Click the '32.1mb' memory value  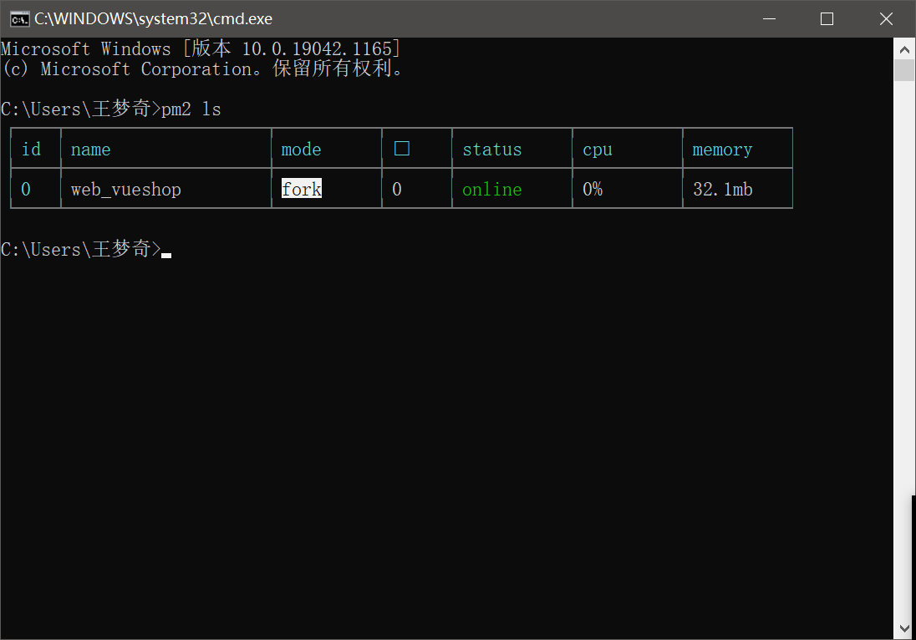tap(722, 190)
